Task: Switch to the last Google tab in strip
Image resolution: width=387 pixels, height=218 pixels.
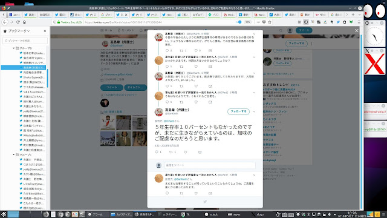Action: point(336,15)
